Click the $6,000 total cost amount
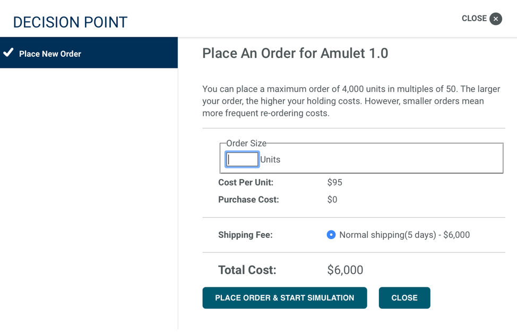The width and height of the screenshot is (517, 332). [x=345, y=270]
